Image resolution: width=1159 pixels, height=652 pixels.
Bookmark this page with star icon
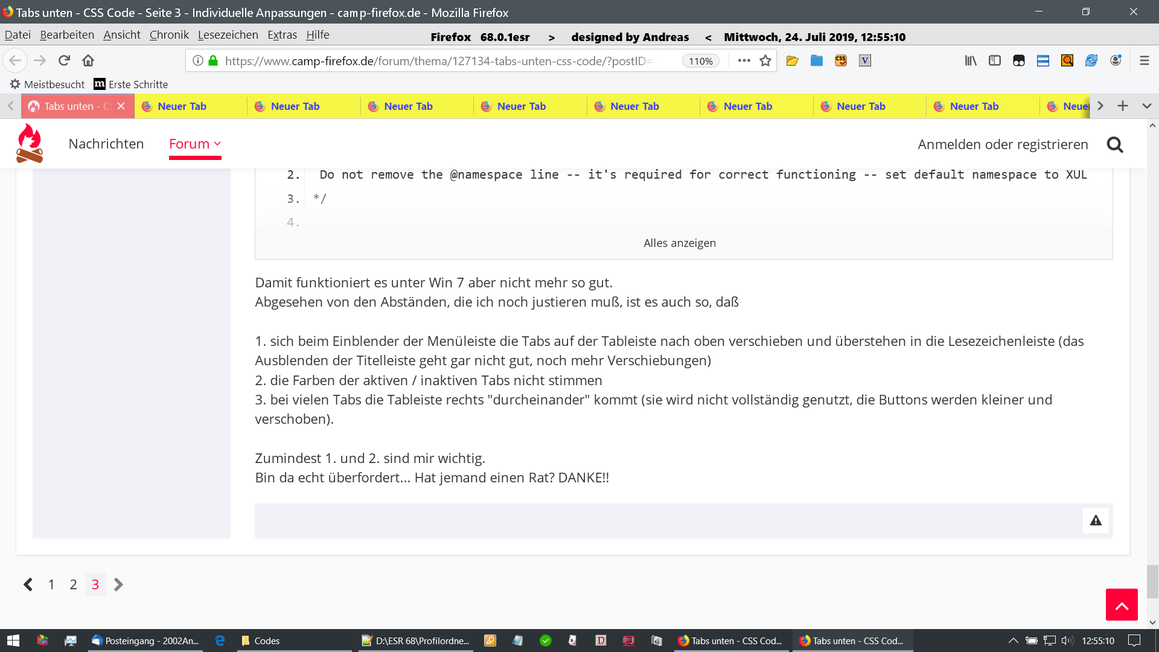coord(765,60)
